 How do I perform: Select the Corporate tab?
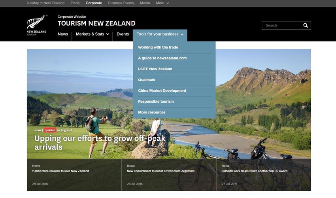[94, 3]
